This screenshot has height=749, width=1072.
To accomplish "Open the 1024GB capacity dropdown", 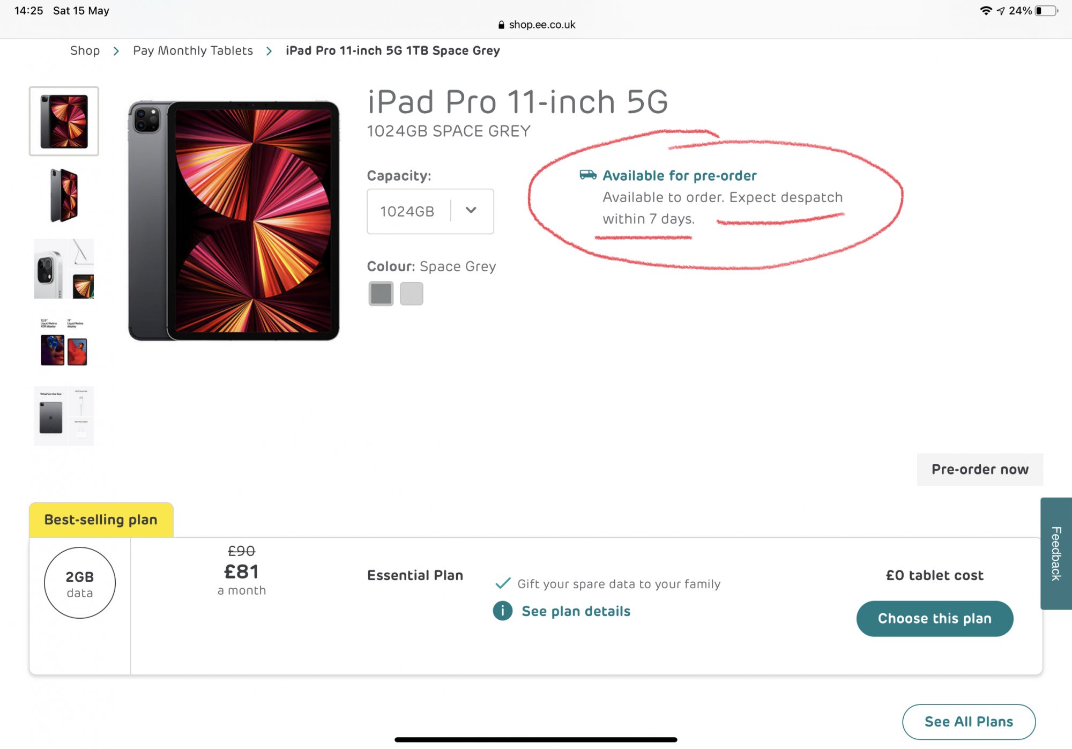I will coord(430,211).
